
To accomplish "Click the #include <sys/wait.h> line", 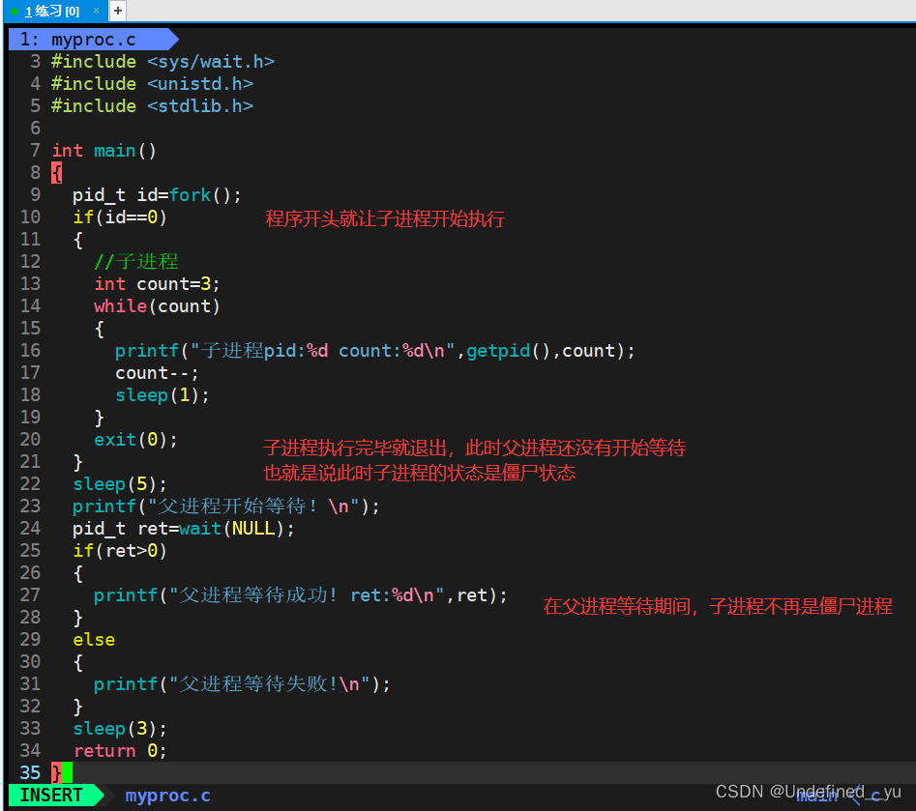I will 163,61.
